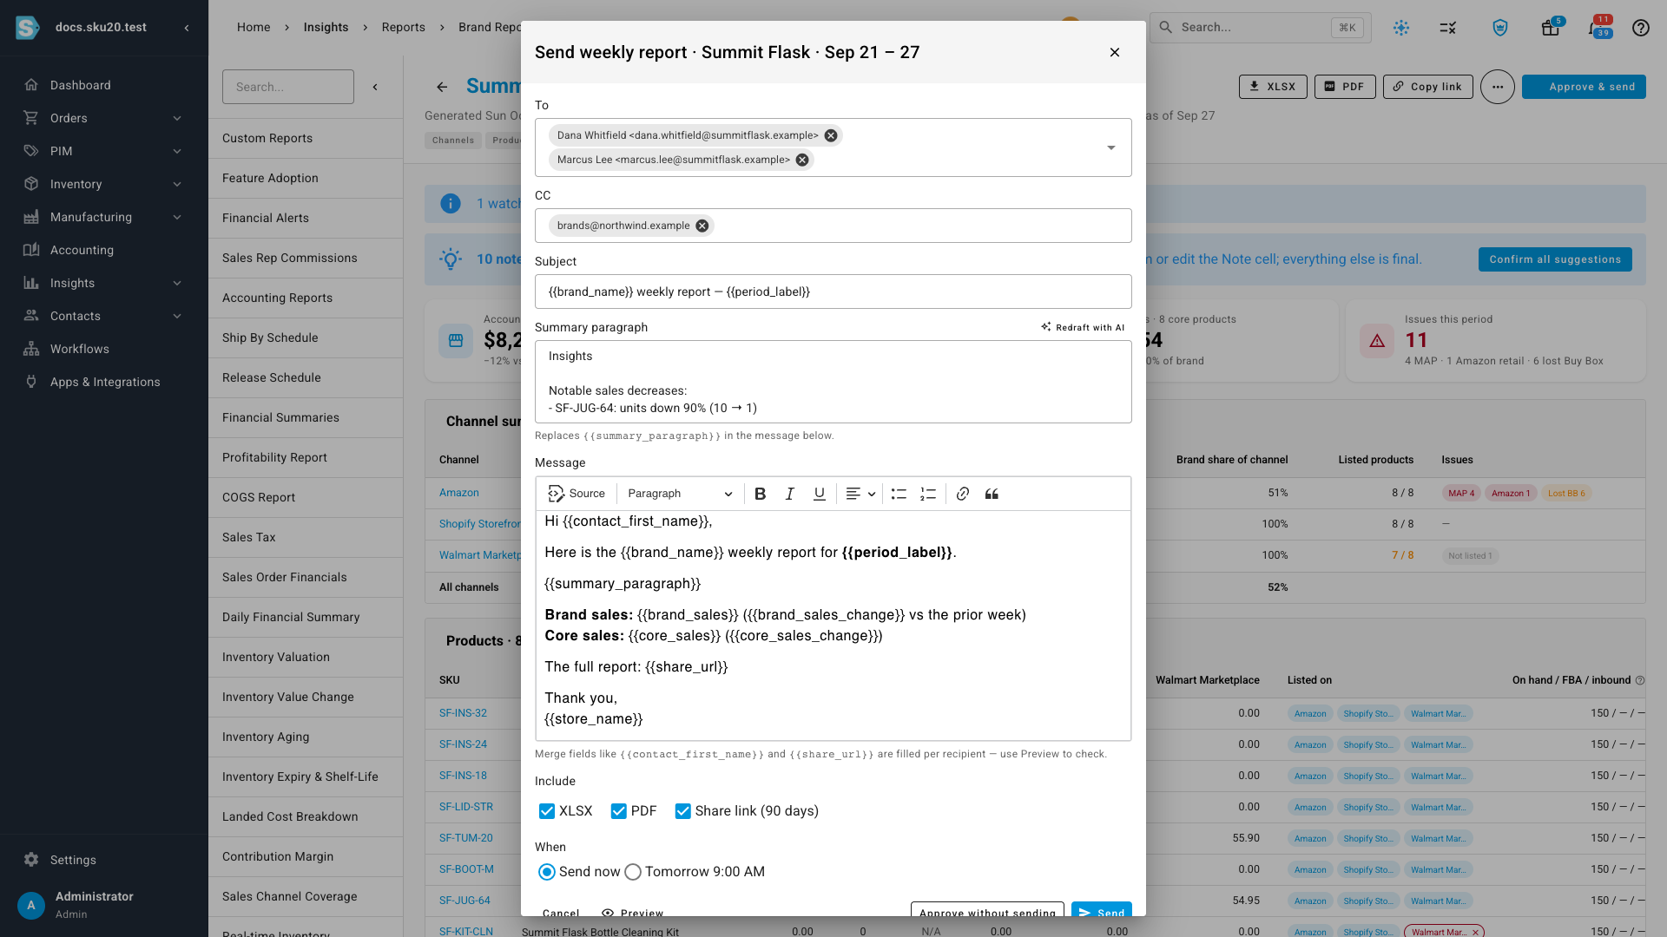This screenshot has height=937, width=1667.
Task: Select Tomorrow 9:00 AM radio option
Action: pos(633,872)
